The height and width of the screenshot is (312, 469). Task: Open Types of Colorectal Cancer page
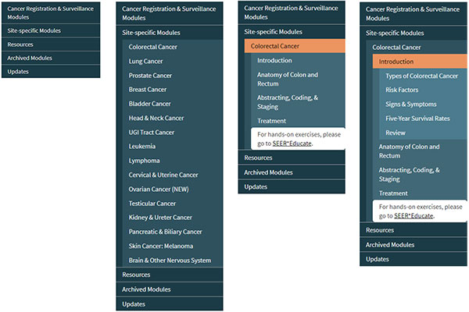click(x=421, y=76)
